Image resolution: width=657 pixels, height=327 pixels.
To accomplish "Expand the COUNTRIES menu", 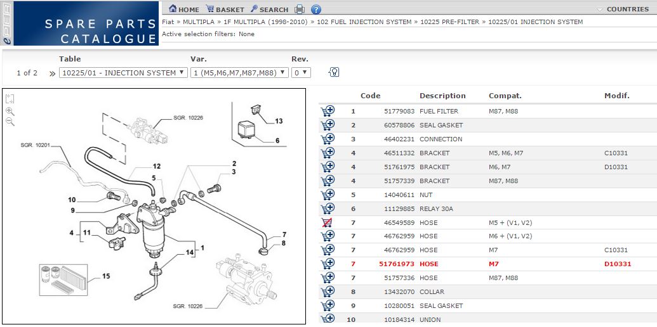I will pos(623,9).
